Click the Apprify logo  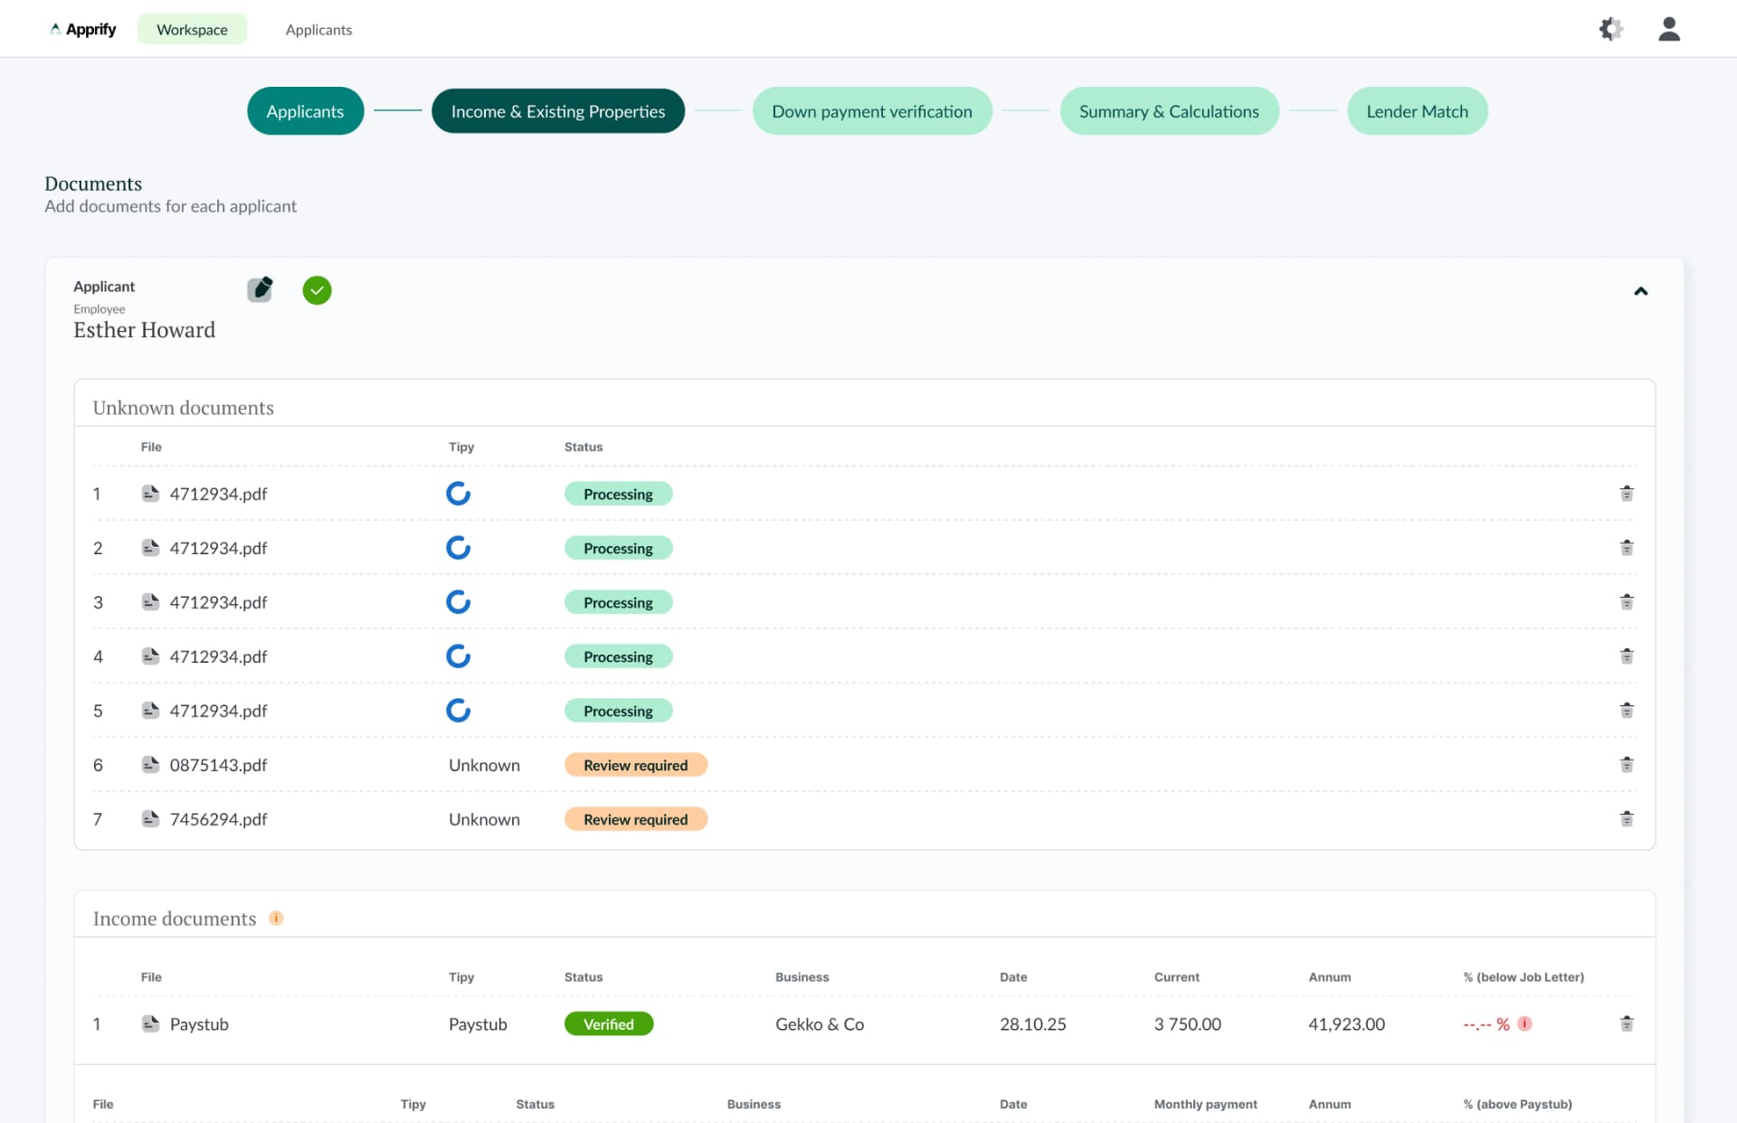pyautogui.click(x=83, y=29)
